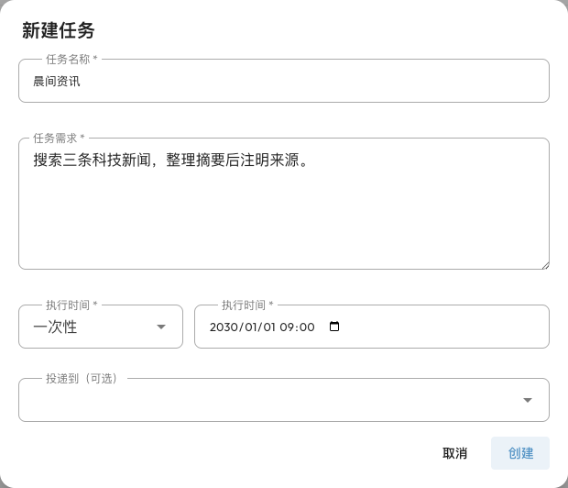The width and height of the screenshot is (568, 488).
Task: Click the 取消 button
Action: click(454, 453)
